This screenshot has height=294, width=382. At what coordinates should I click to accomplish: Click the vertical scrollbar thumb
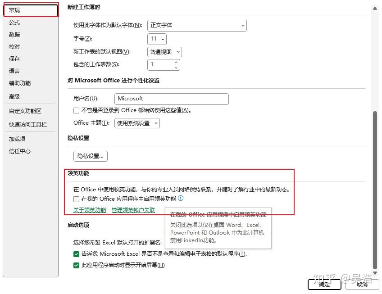click(x=375, y=190)
